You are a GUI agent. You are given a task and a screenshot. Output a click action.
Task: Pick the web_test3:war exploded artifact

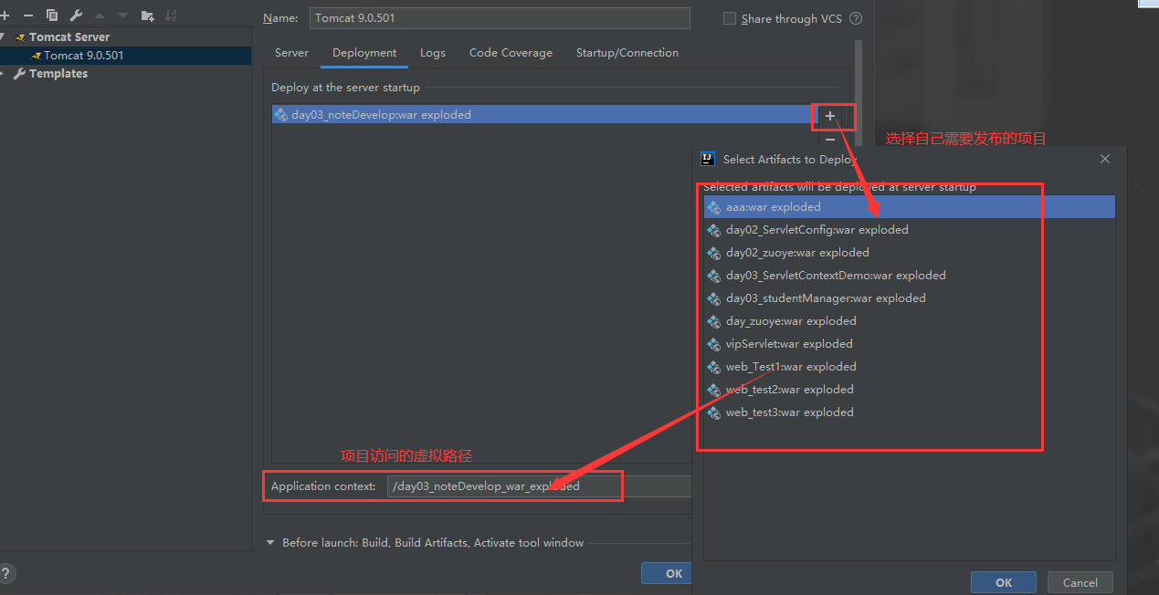coord(910,412)
